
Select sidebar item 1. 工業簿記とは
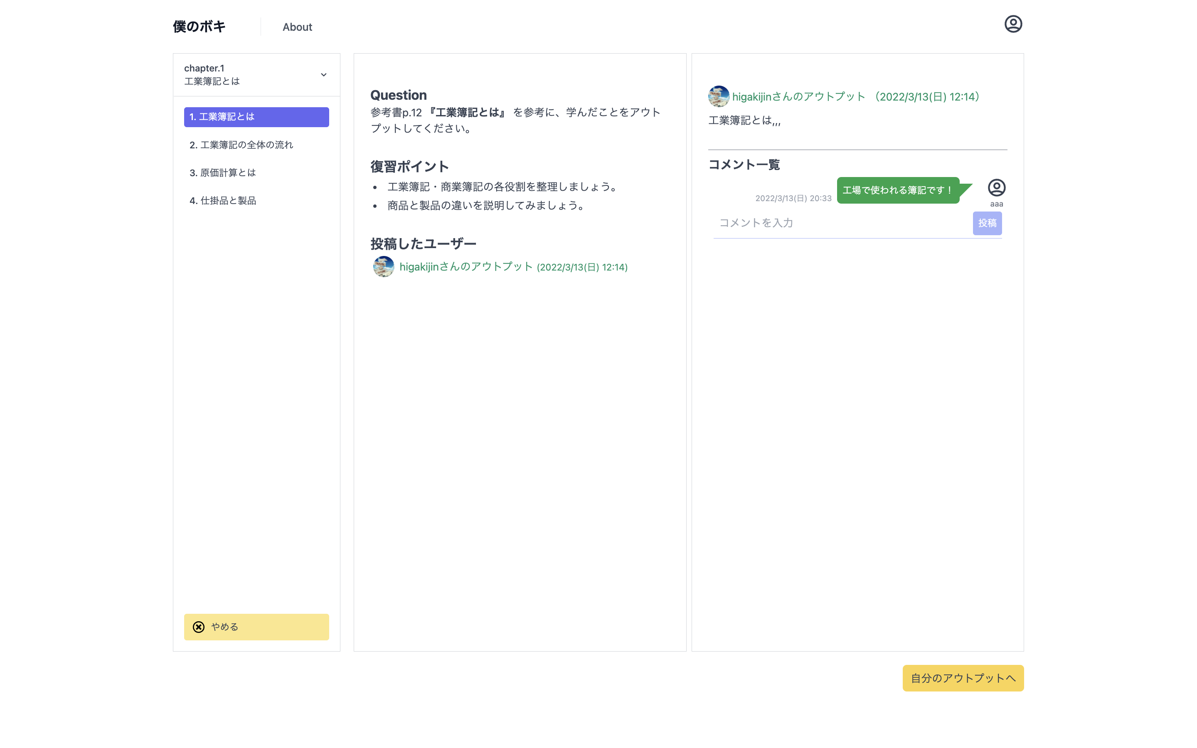click(x=256, y=117)
